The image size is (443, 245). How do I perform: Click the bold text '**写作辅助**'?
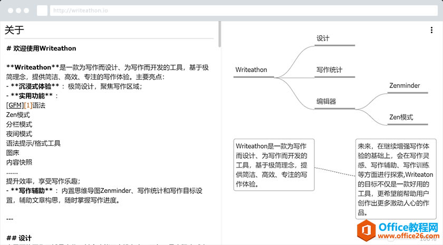tap(32, 191)
